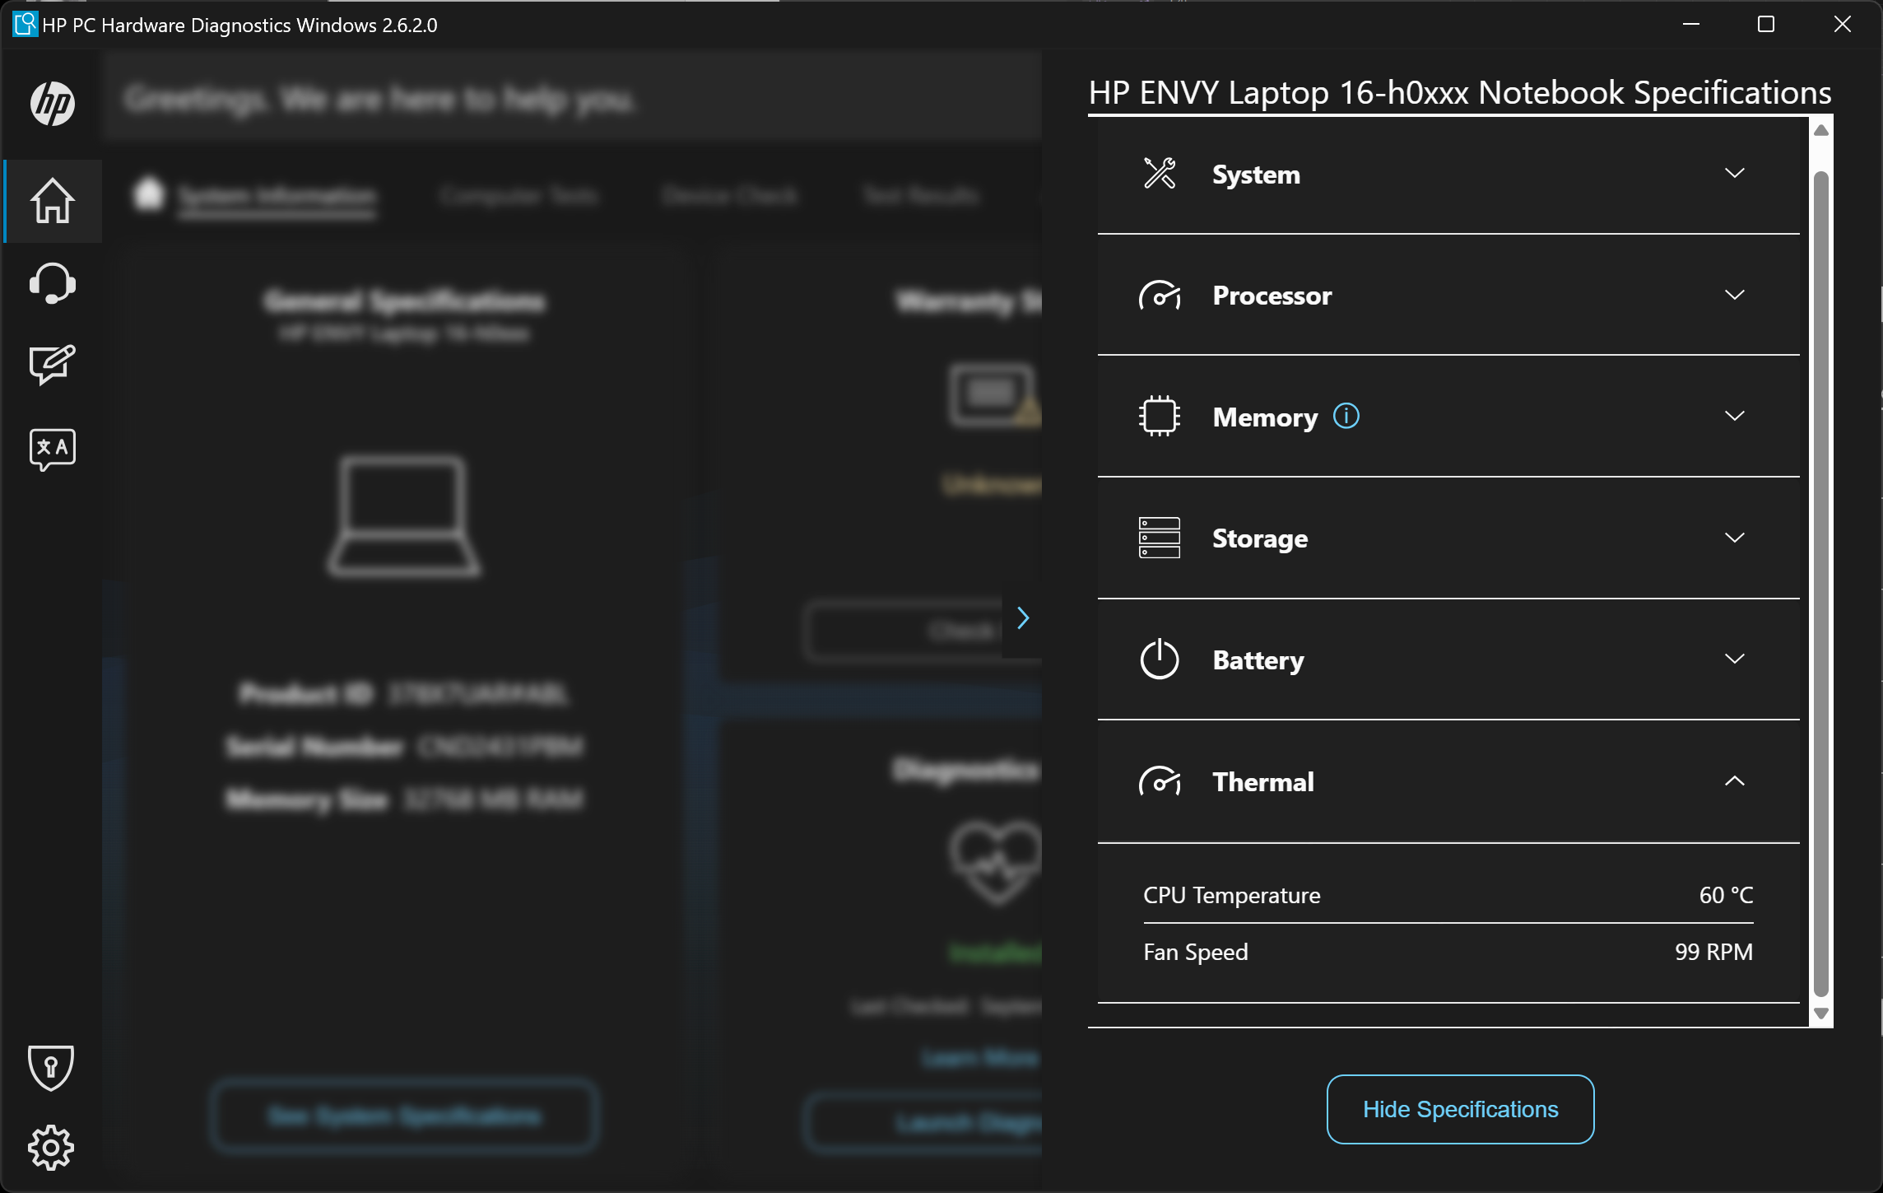The width and height of the screenshot is (1883, 1193).
Task: Expand the Memory section chevron
Action: [x=1735, y=417]
